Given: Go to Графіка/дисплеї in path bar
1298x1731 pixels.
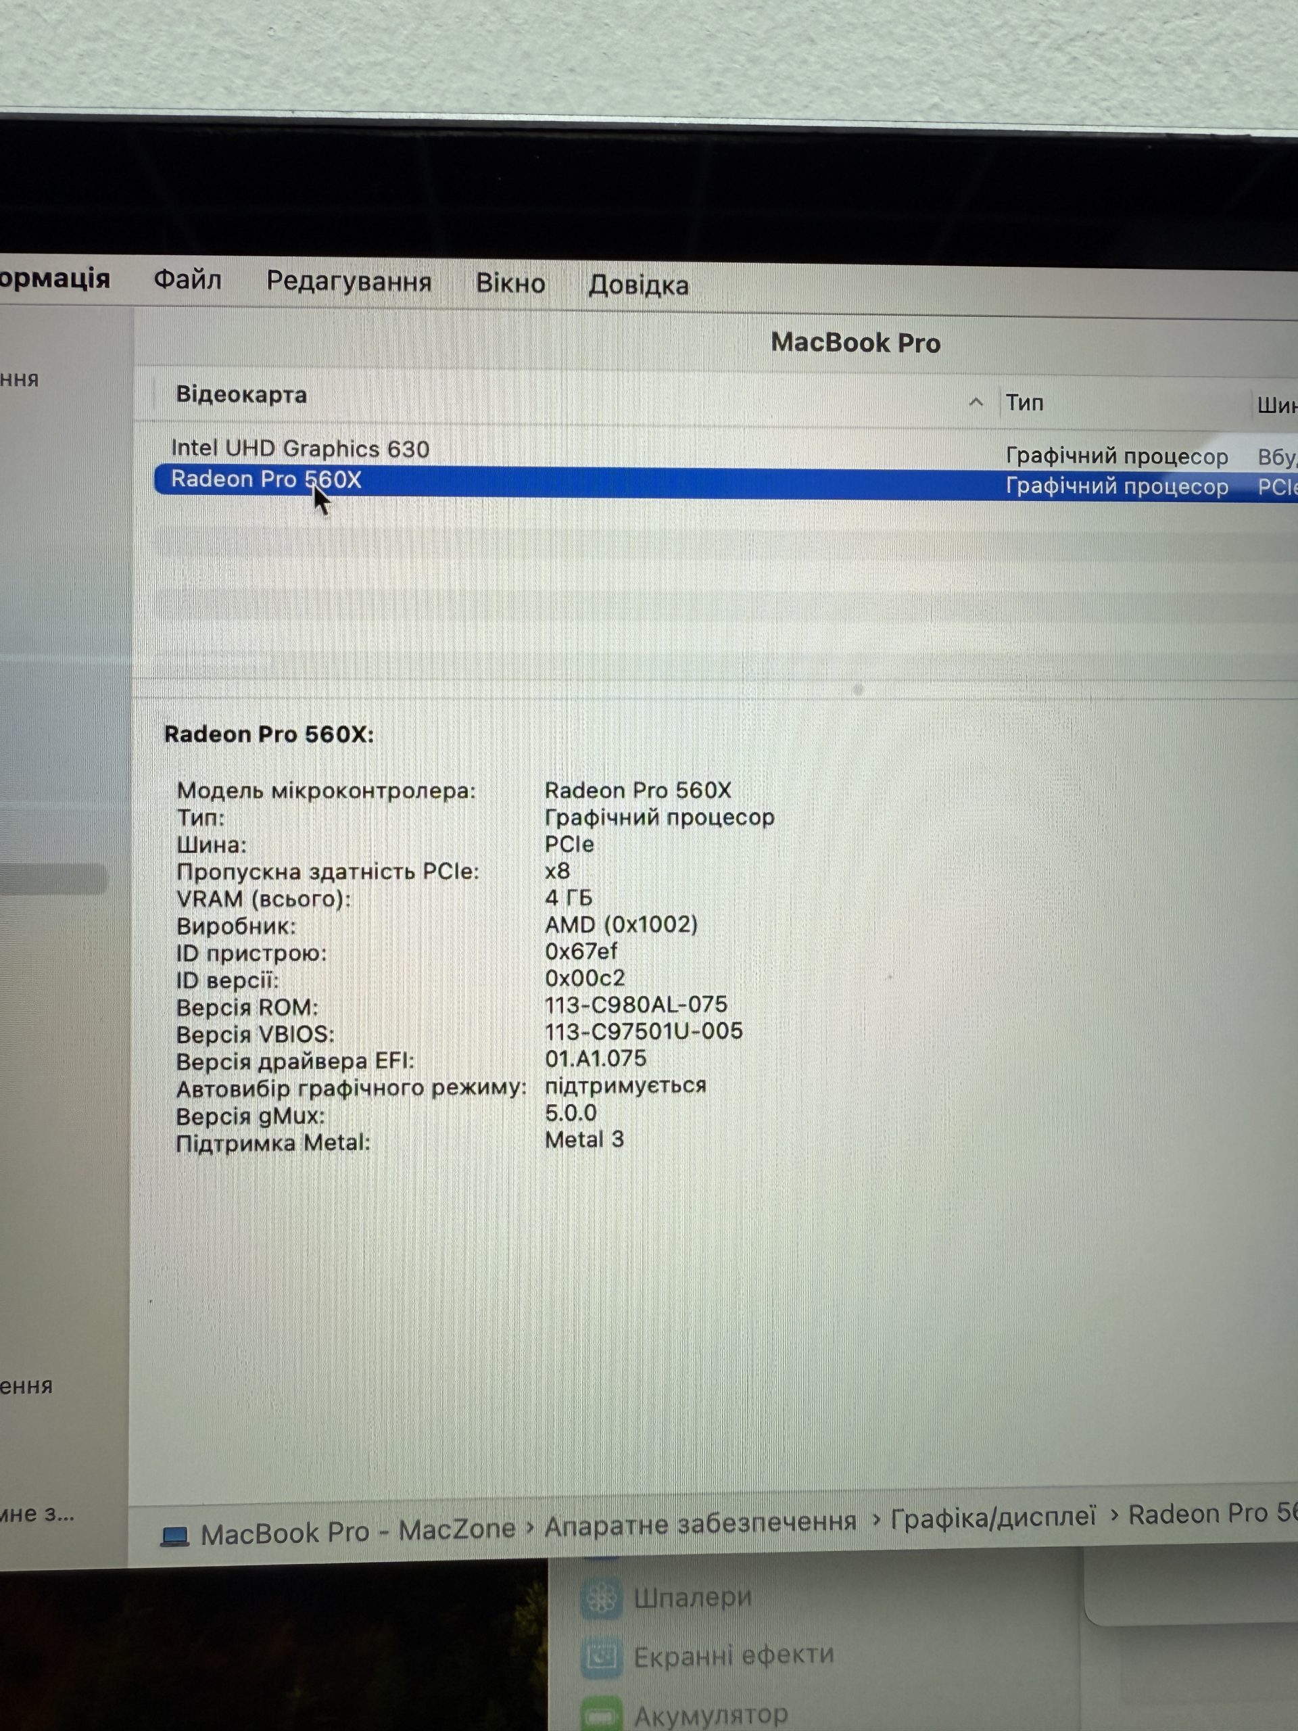Looking at the screenshot, I should (993, 1517).
